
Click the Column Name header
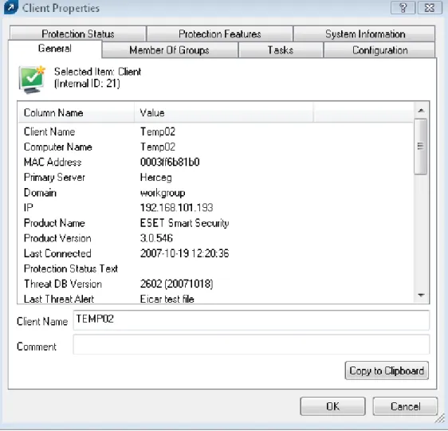77,113
